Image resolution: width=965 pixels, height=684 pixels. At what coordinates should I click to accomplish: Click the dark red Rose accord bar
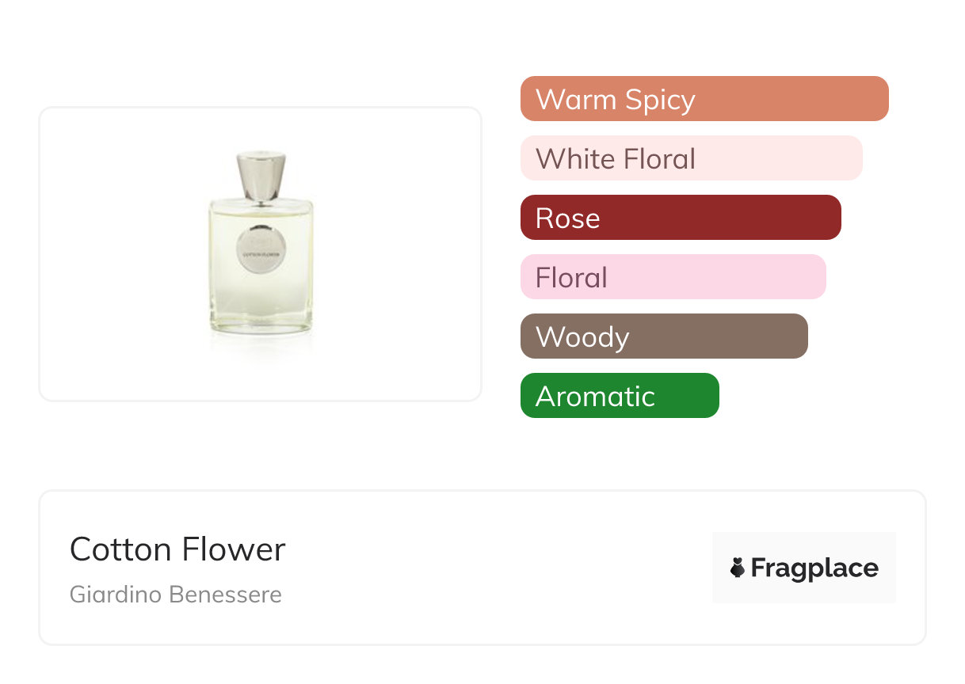click(680, 218)
